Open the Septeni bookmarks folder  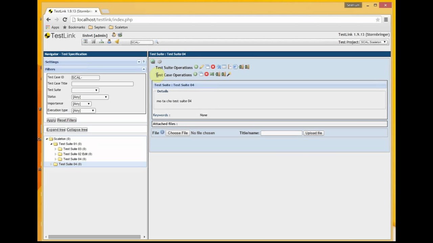97,27
